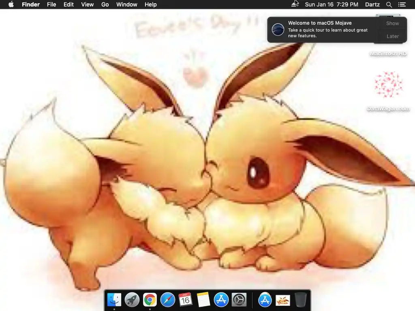The image size is (415, 311).
Task: Open Google Chrome from the Dock
Action: point(150,300)
